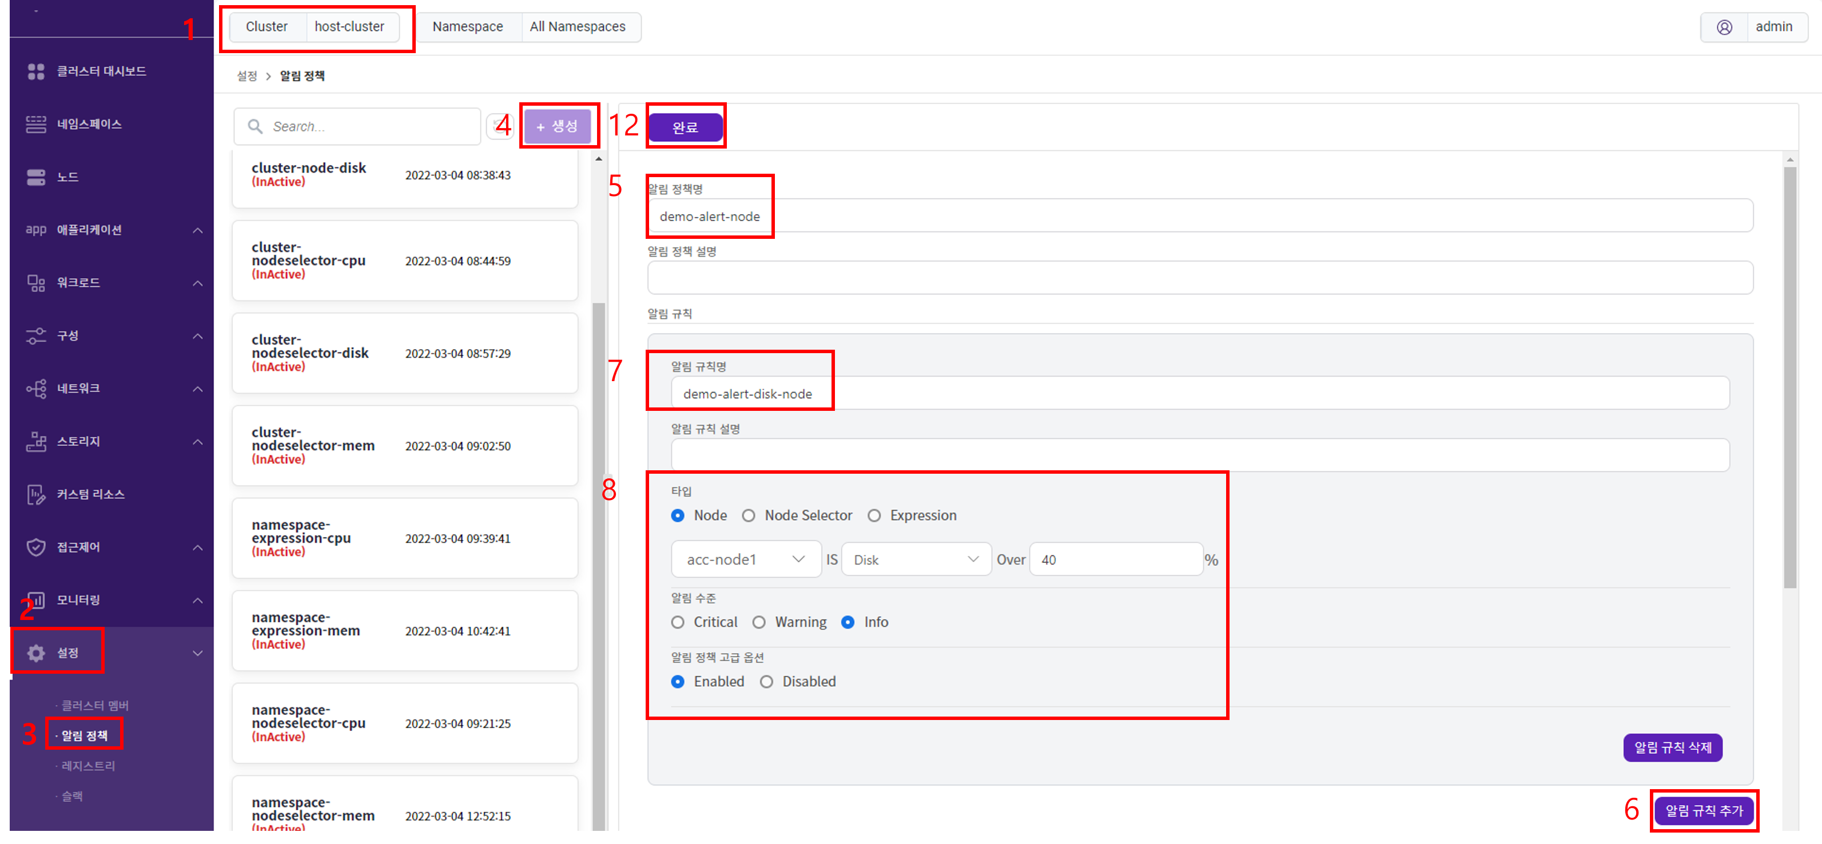
Task: Click the 접근제어 shield icon
Action: click(35, 547)
